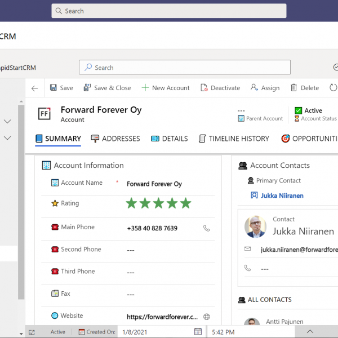Set rating to three green stars
This screenshot has width=338, height=338.
click(x=159, y=203)
